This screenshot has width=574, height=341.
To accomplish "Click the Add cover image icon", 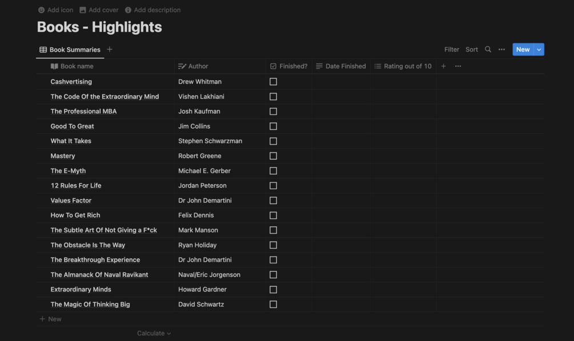I will (x=83, y=10).
